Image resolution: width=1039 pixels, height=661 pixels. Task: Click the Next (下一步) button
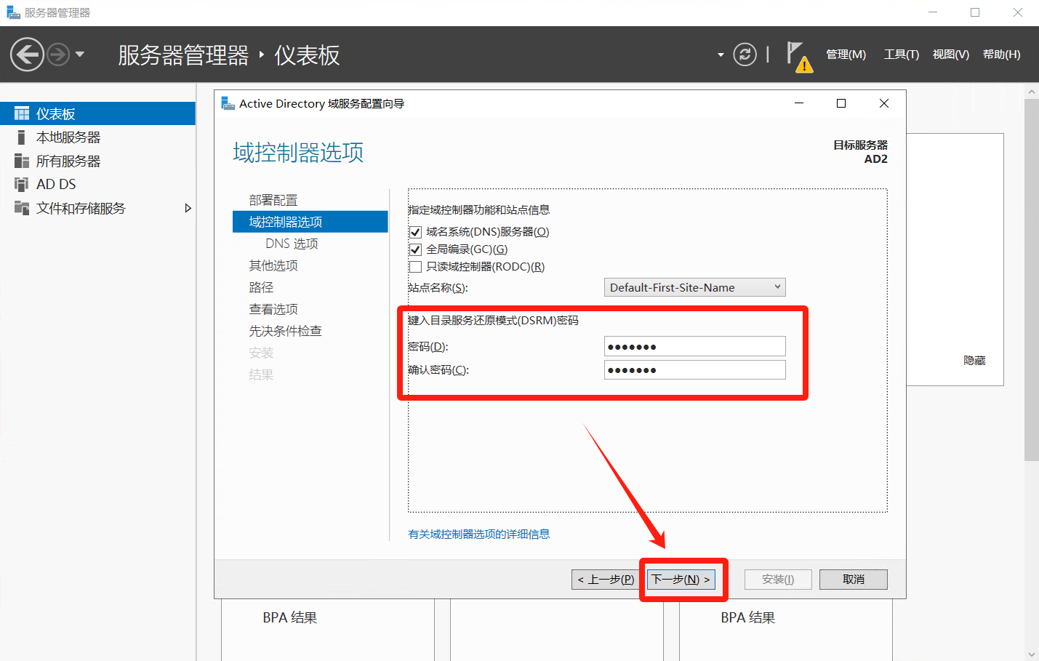[681, 580]
